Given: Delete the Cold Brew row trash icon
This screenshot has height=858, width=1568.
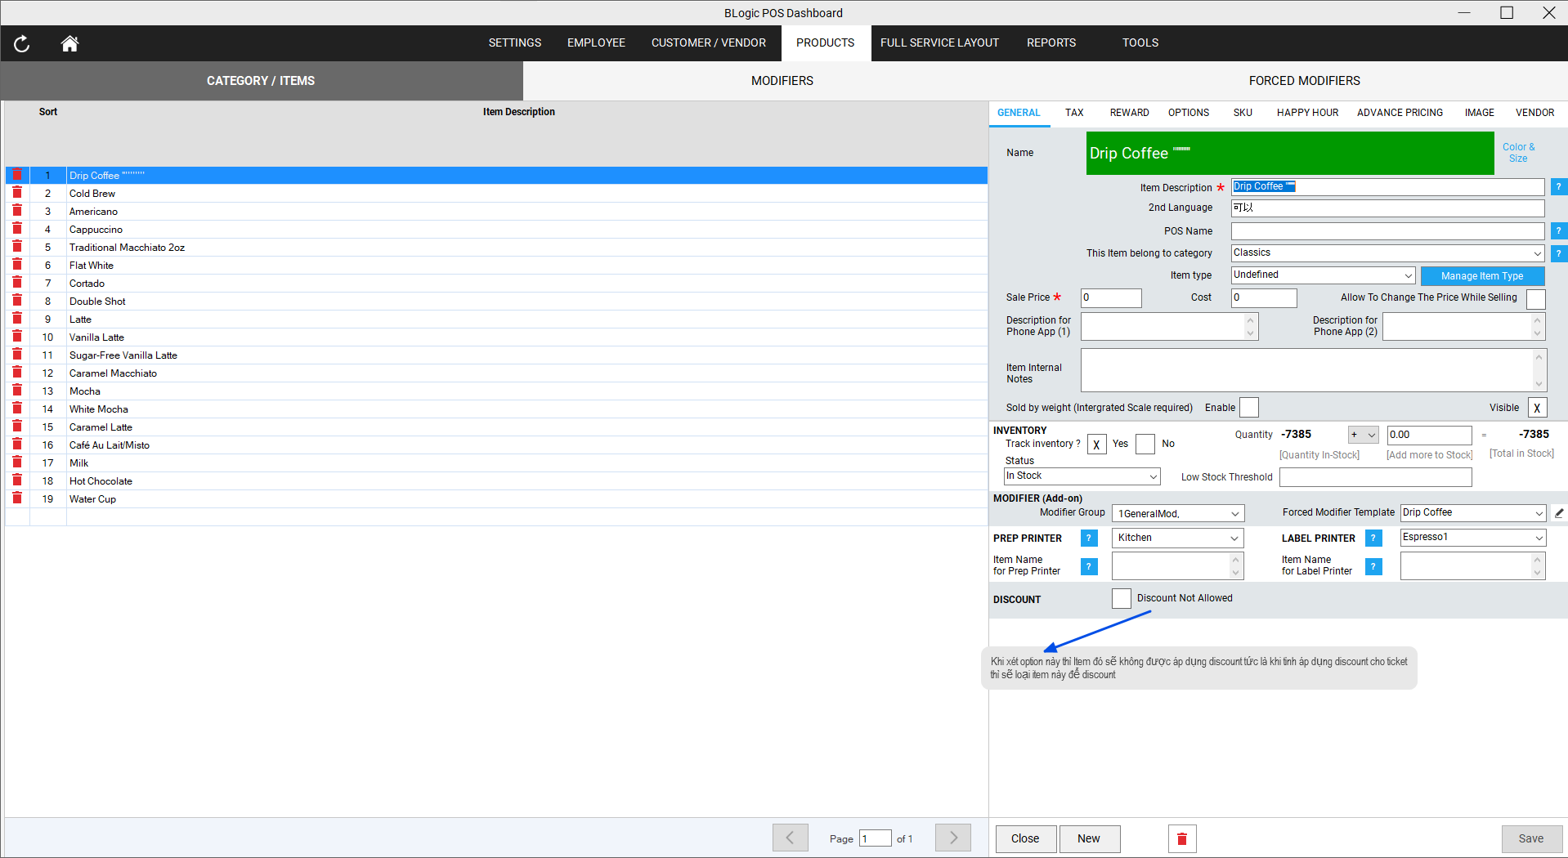Looking at the screenshot, I should tap(17, 193).
